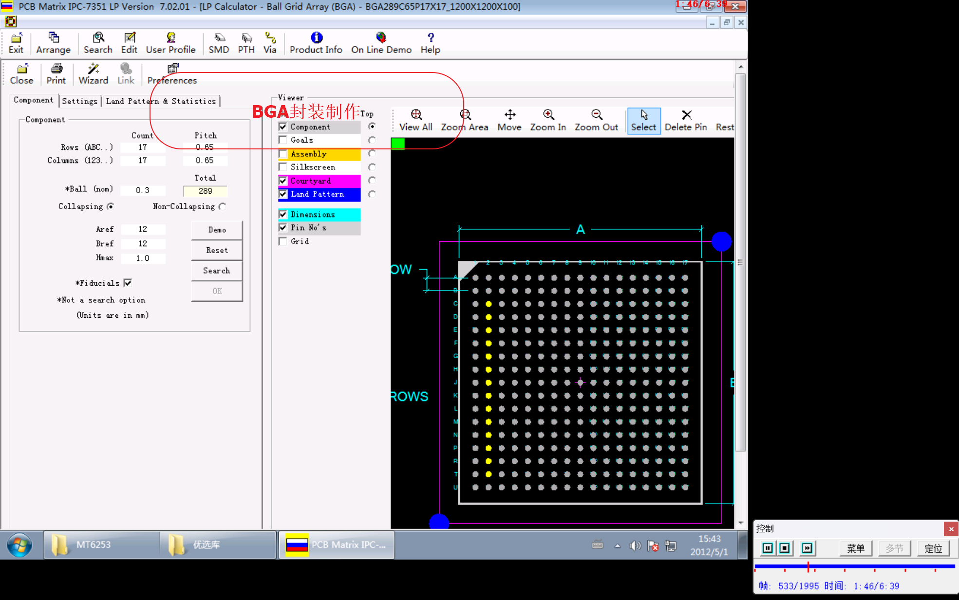
Task: Print the land pattern
Action: [x=56, y=74]
